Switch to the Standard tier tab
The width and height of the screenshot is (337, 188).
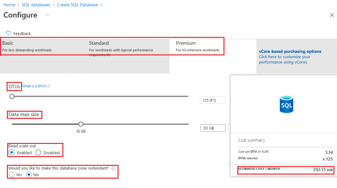pyautogui.click(x=99, y=43)
